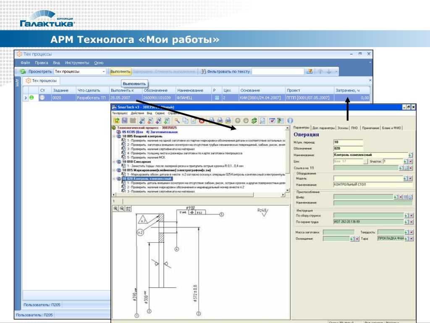Open the toolbar overflow arrow in Тех процессы window

tap(336, 71)
